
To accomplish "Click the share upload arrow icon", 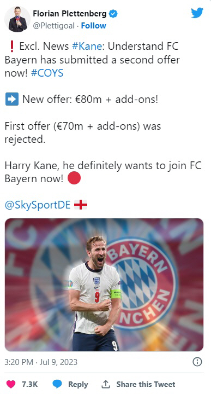I will tap(106, 384).
